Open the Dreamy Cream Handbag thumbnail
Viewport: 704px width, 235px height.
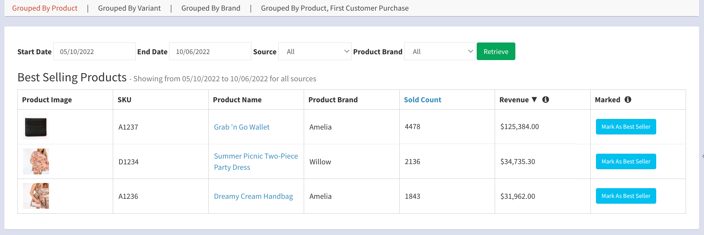pos(36,196)
